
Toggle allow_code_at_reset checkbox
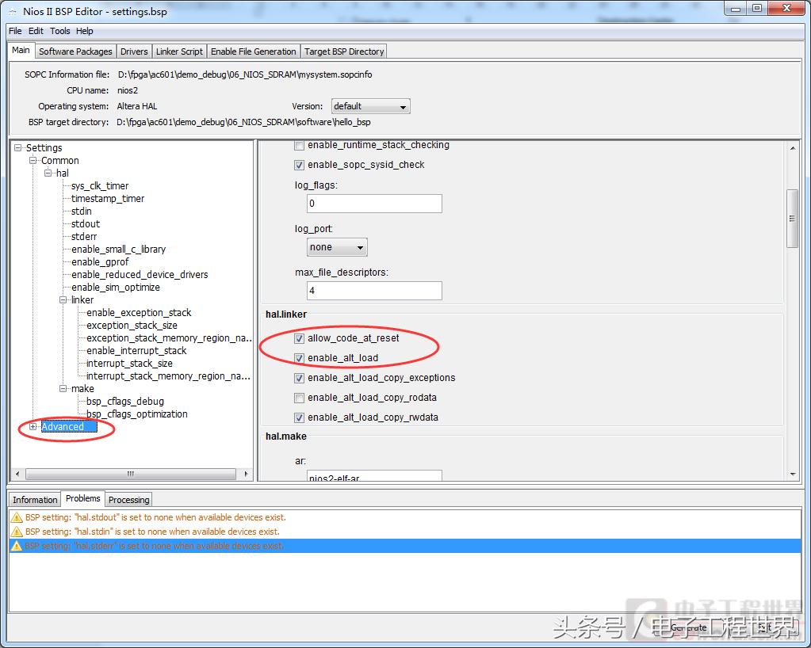pyautogui.click(x=299, y=338)
